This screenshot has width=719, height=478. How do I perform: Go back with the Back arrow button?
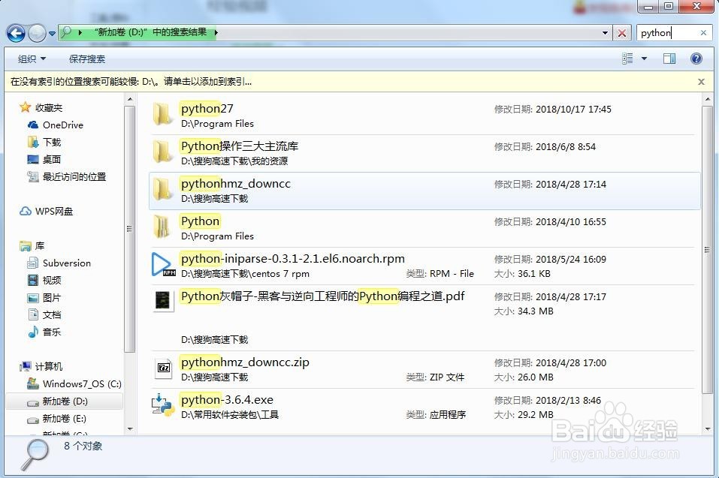(x=16, y=33)
